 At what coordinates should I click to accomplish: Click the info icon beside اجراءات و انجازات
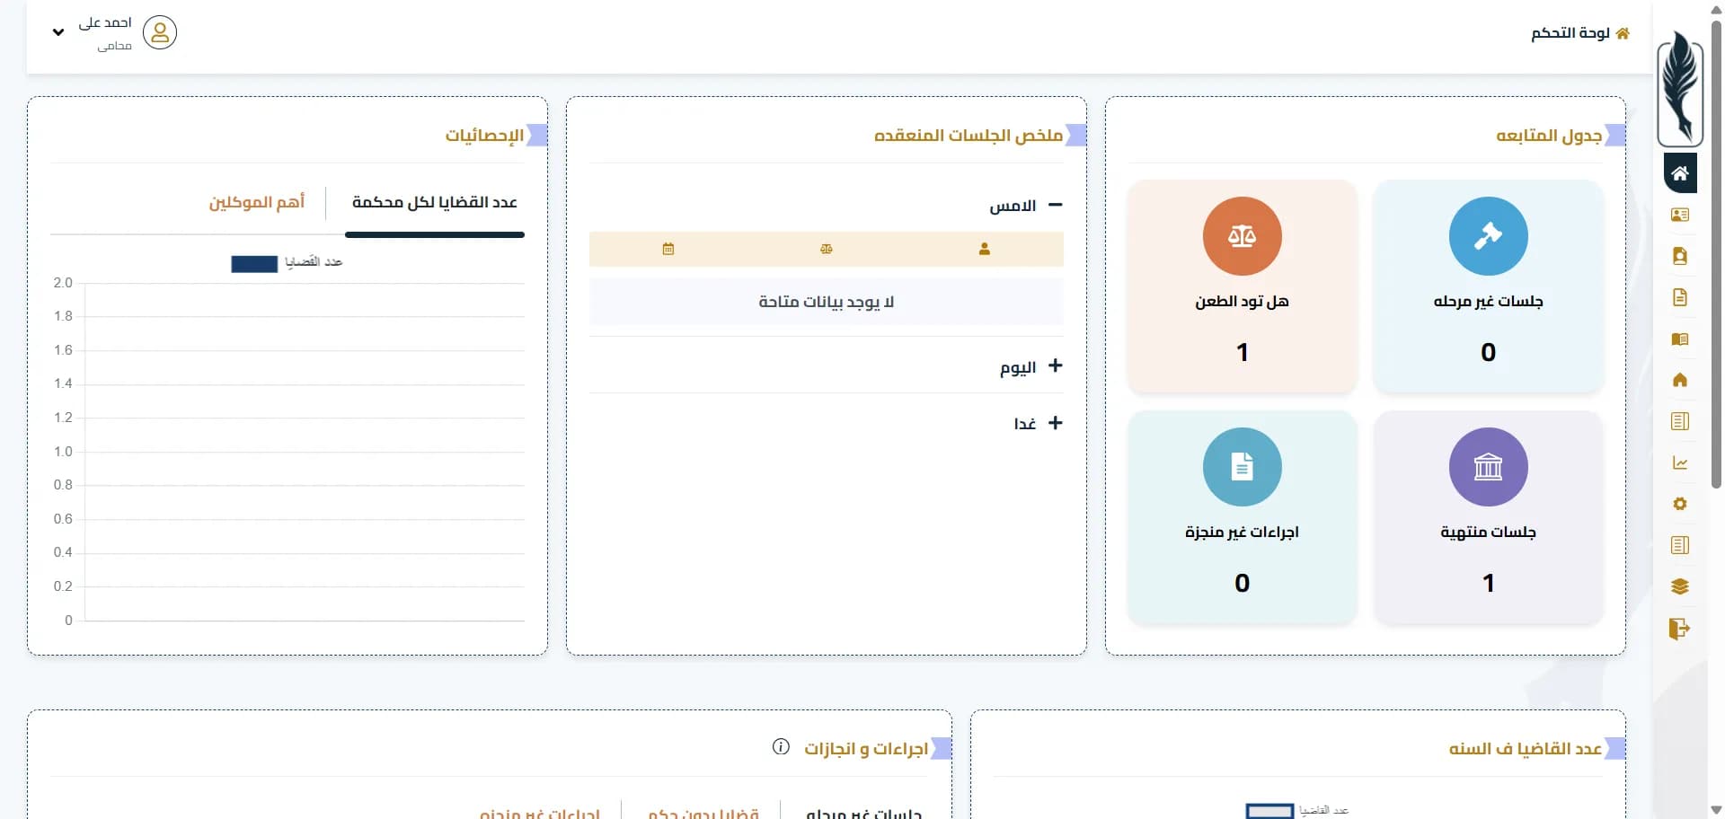pos(781,746)
